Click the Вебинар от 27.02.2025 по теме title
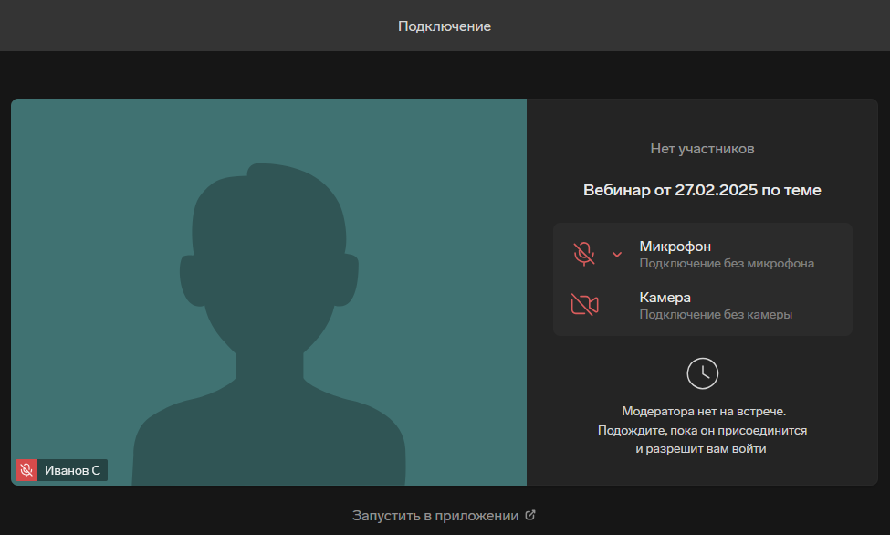This screenshot has height=535, width=890. click(x=702, y=190)
